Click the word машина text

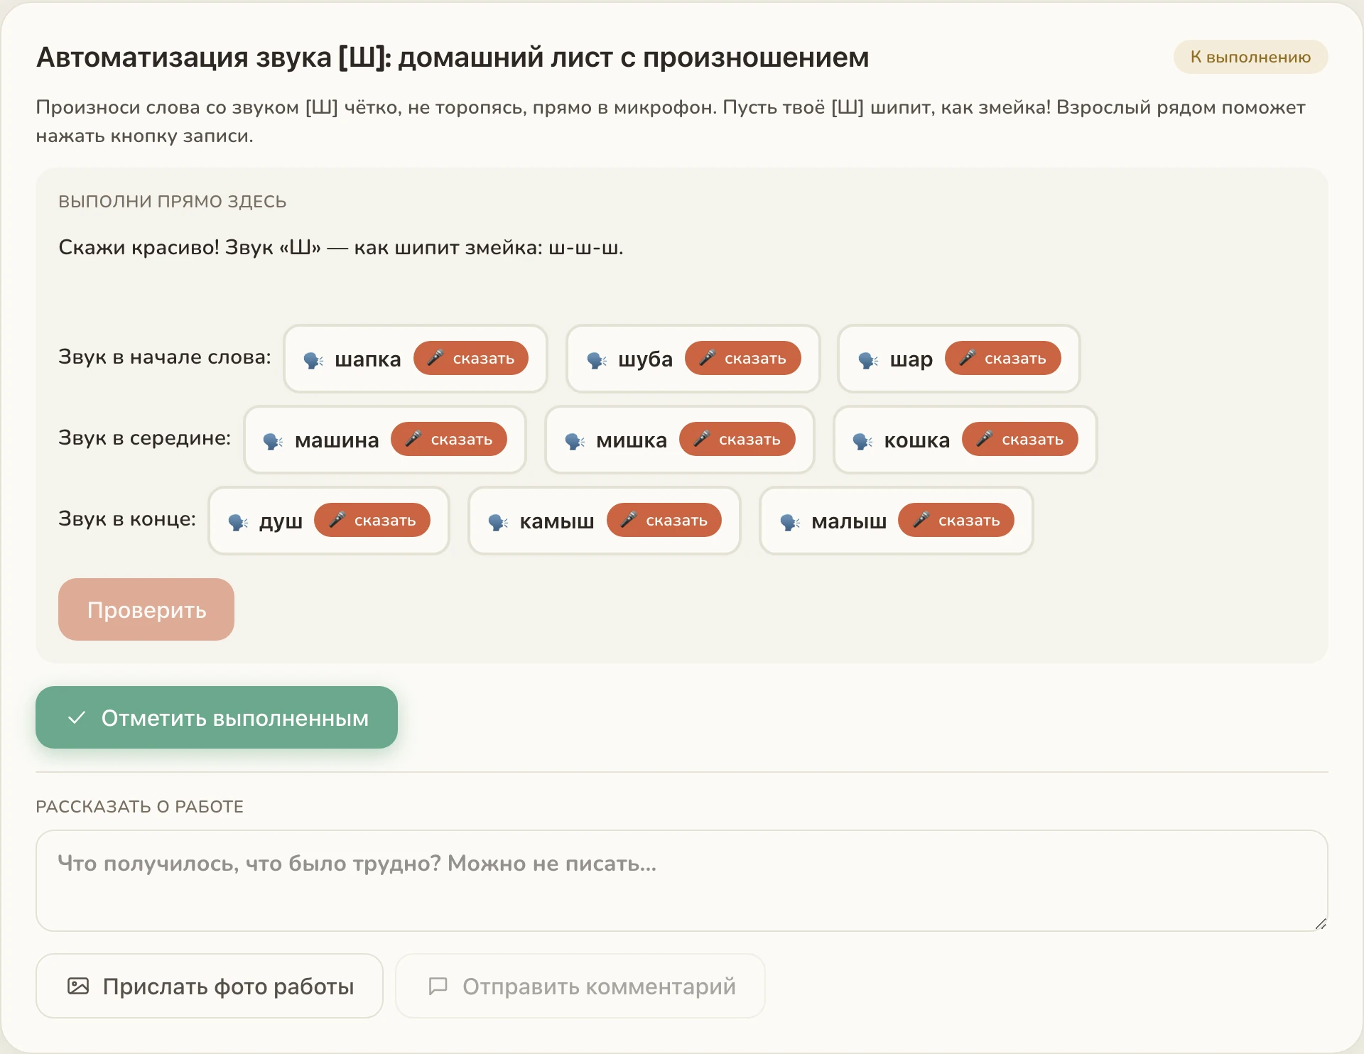pyautogui.click(x=337, y=440)
